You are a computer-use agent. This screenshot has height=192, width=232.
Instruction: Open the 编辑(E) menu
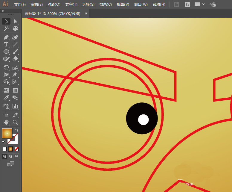tap(37, 4)
